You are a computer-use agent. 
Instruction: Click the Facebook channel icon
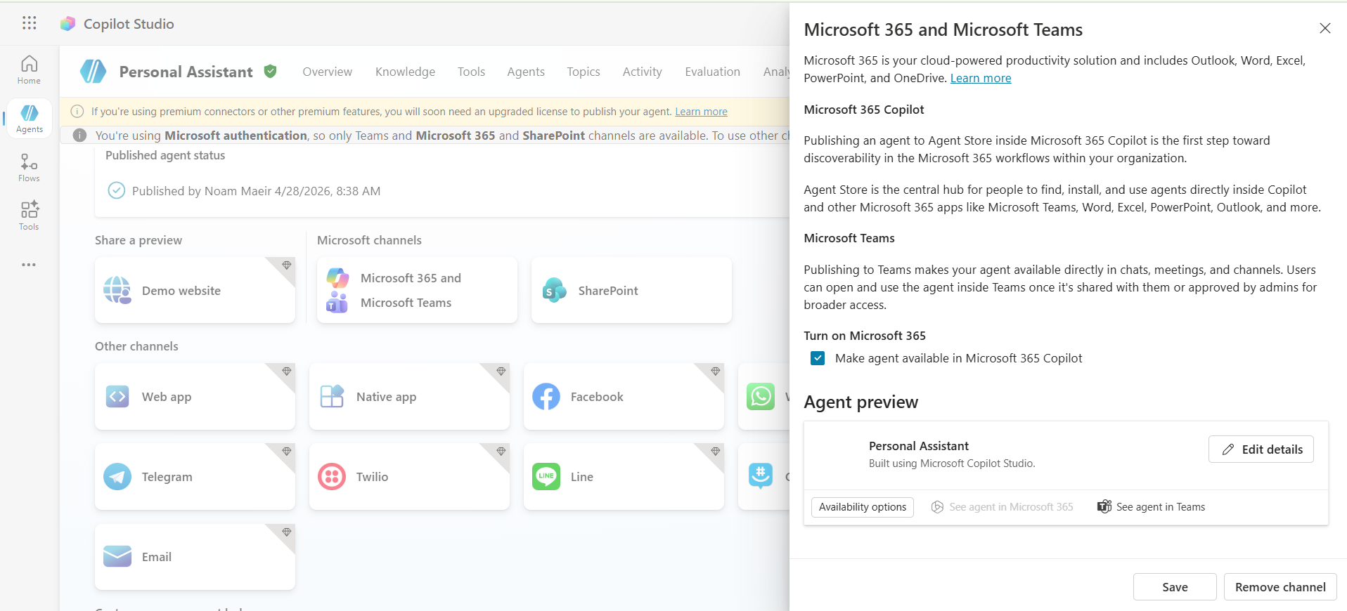546,396
